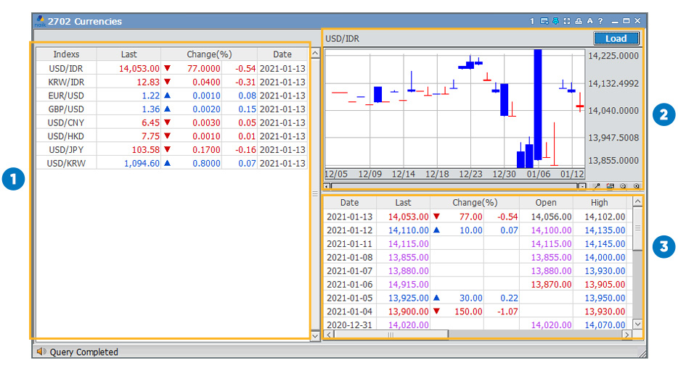The width and height of the screenshot is (678, 381).
Task: Click the chart zoom-out magnifier icon
Action: tap(624, 186)
